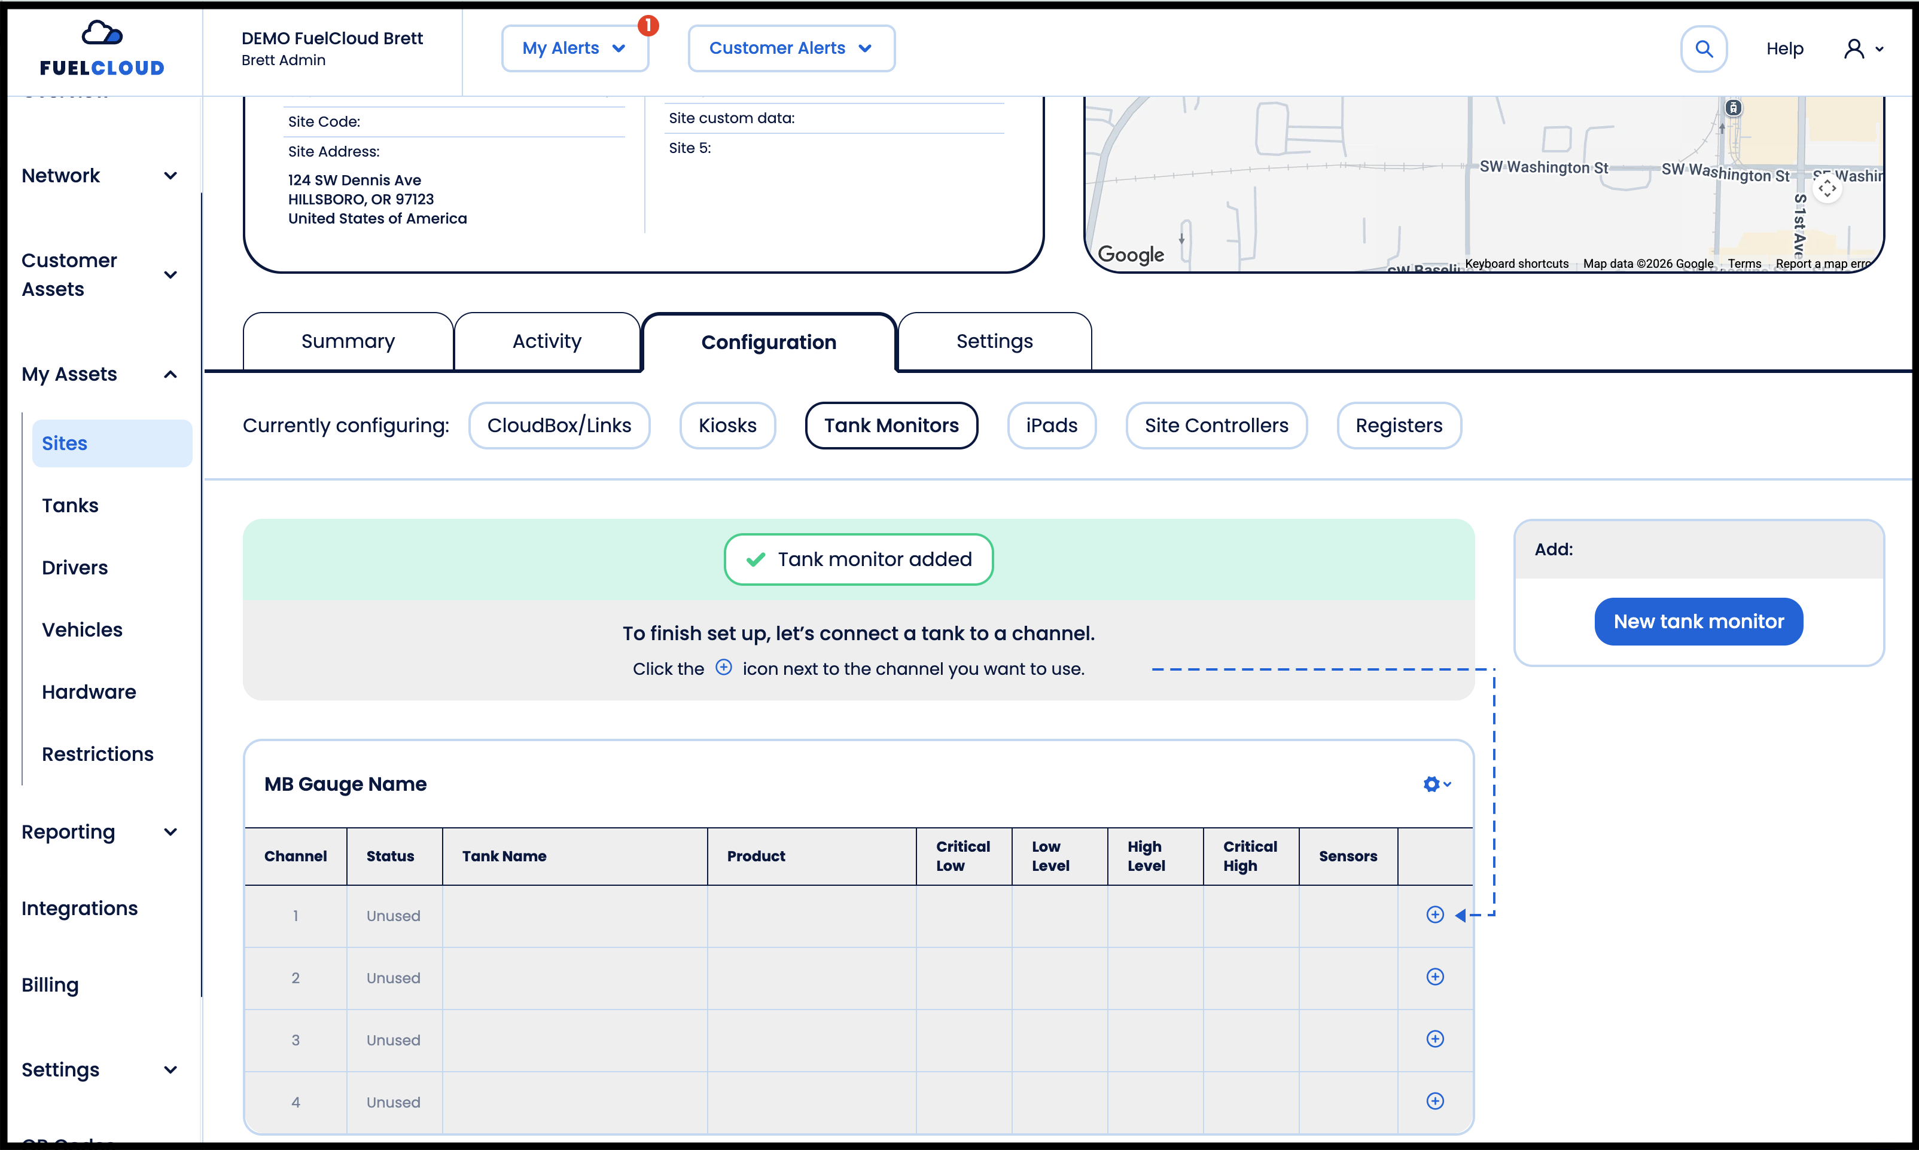Switch to the Activity tab
1919x1150 pixels.
point(547,342)
